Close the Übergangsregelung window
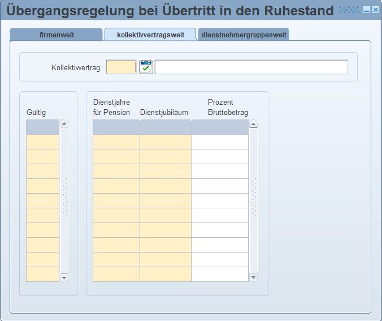Viewport: 382px width, 321px height. coord(375,10)
